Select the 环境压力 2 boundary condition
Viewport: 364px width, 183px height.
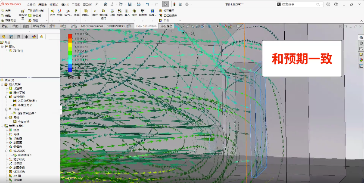tap(22, 105)
